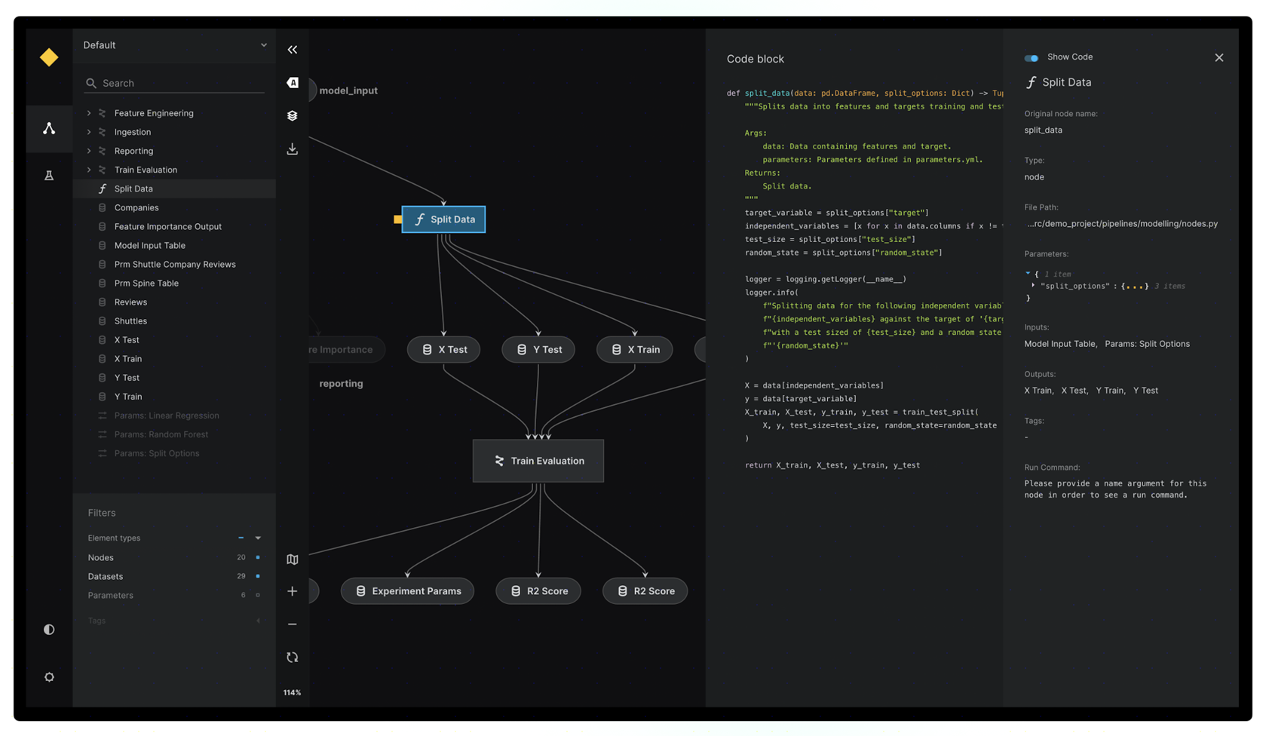Zoom in with the plus icon
The height and width of the screenshot is (736, 1263).
293,591
